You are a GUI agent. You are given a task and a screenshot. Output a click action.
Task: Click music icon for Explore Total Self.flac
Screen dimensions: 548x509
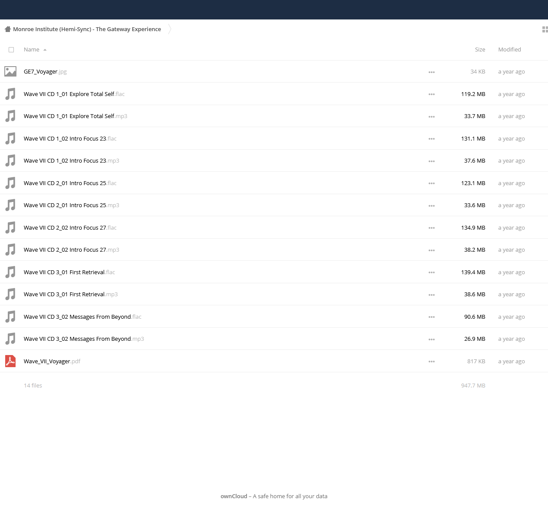[10, 94]
